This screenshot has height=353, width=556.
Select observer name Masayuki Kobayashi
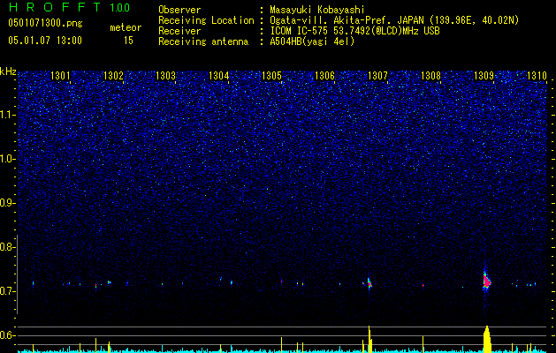click(317, 10)
